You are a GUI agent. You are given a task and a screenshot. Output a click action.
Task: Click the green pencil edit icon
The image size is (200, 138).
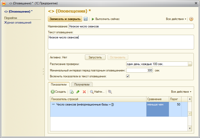click(x=78, y=92)
